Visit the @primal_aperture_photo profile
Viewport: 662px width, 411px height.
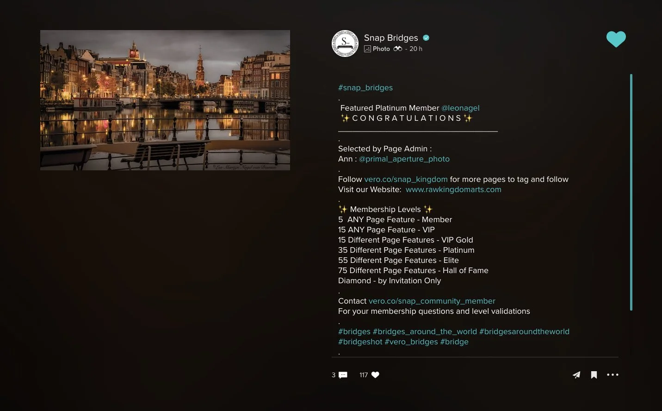(x=404, y=159)
